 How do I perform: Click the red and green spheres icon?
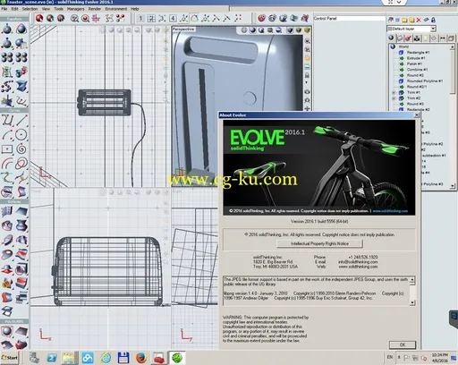tap(120, 19)
